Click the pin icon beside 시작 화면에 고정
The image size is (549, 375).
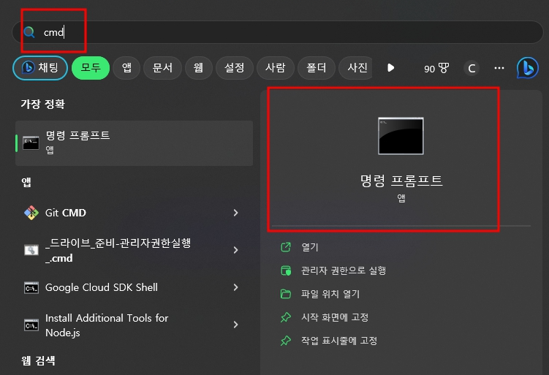(286, 317)
